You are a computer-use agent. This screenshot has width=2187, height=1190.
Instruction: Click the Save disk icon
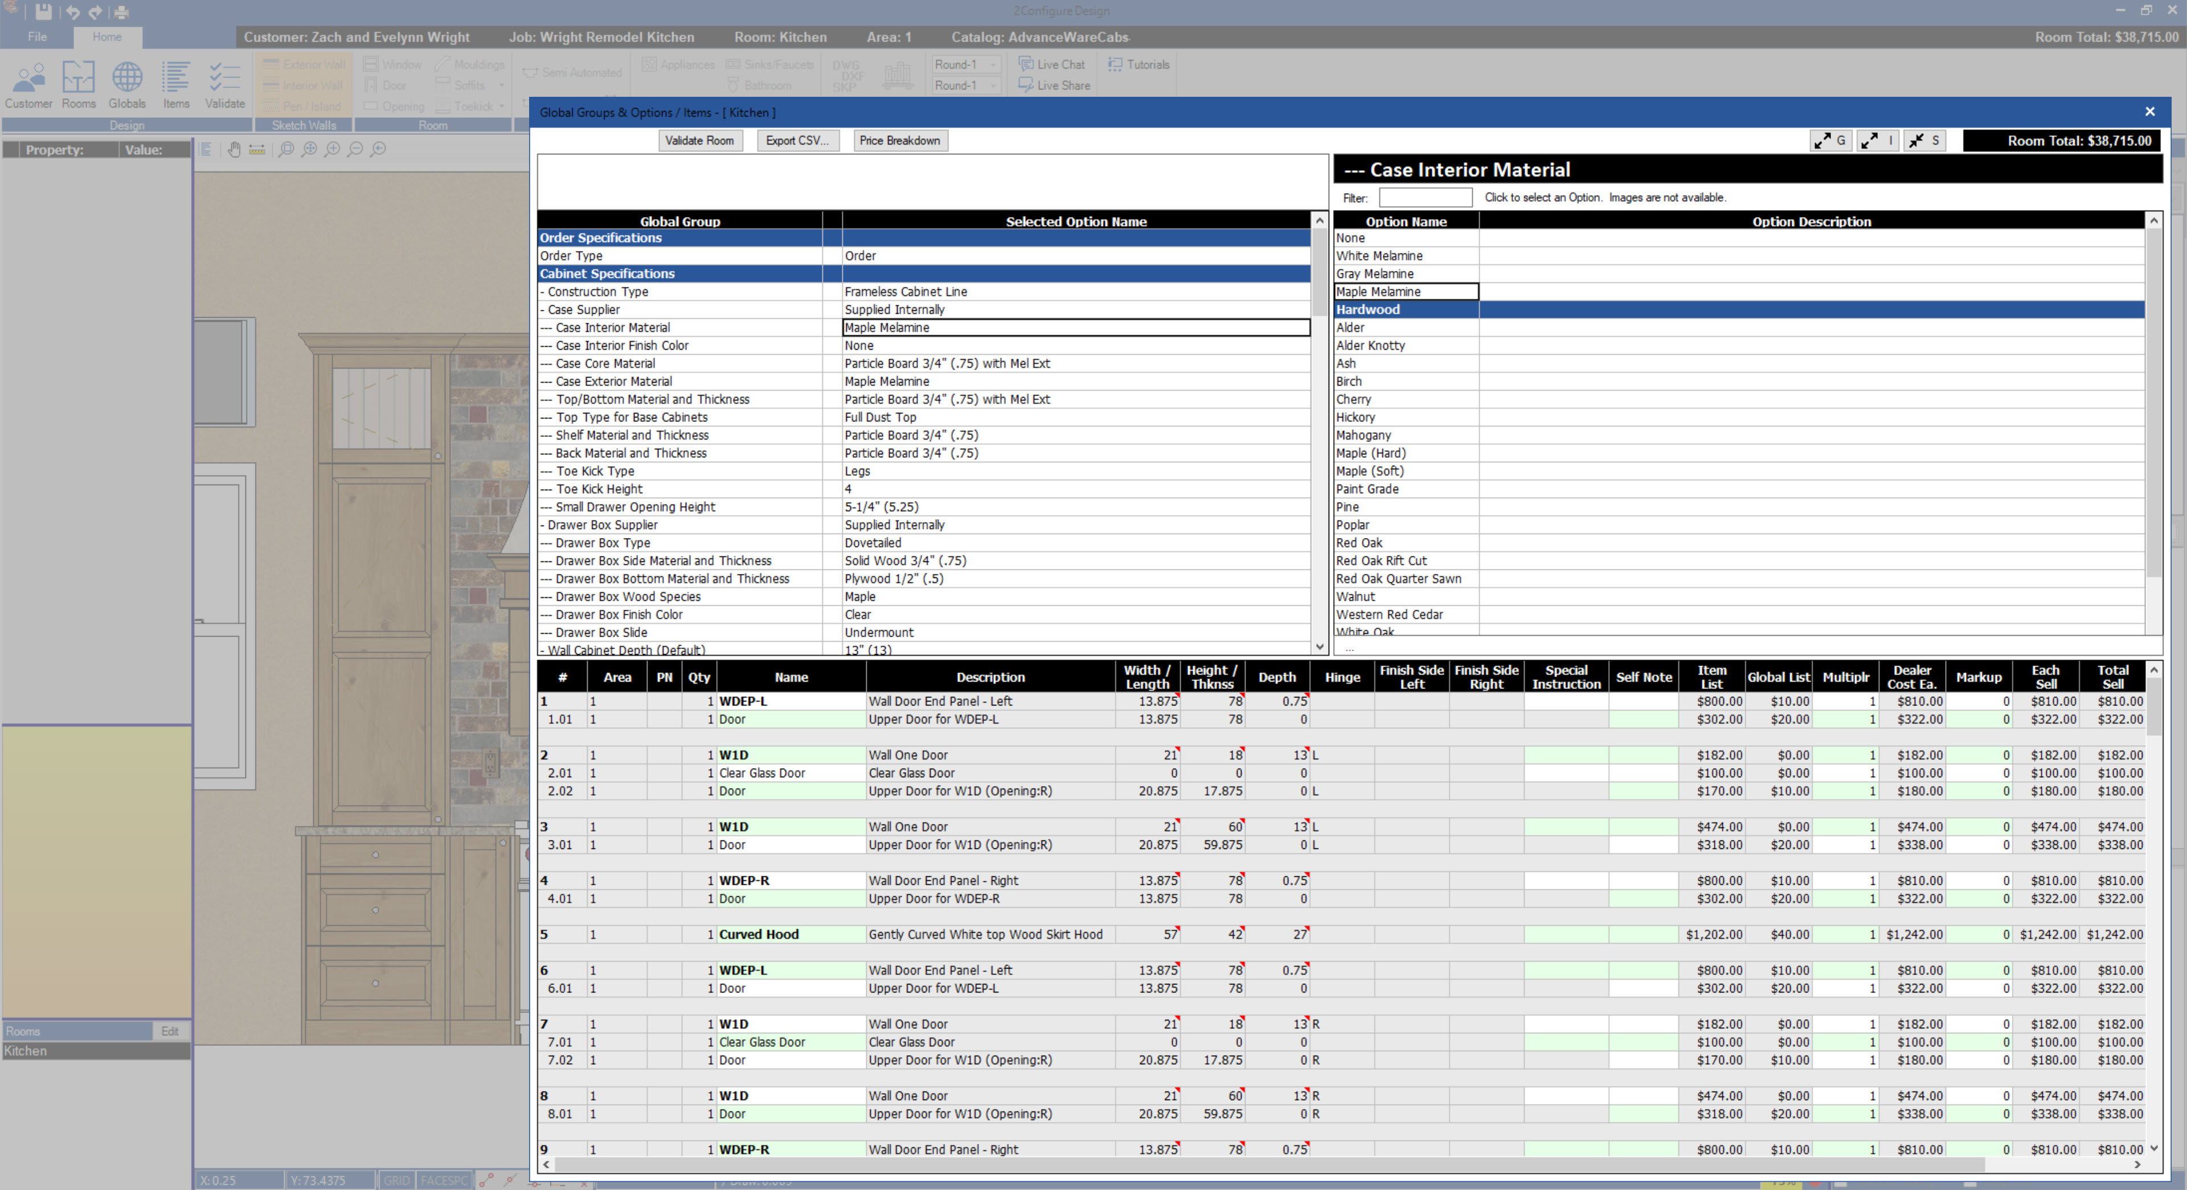[x=43, y=12]
